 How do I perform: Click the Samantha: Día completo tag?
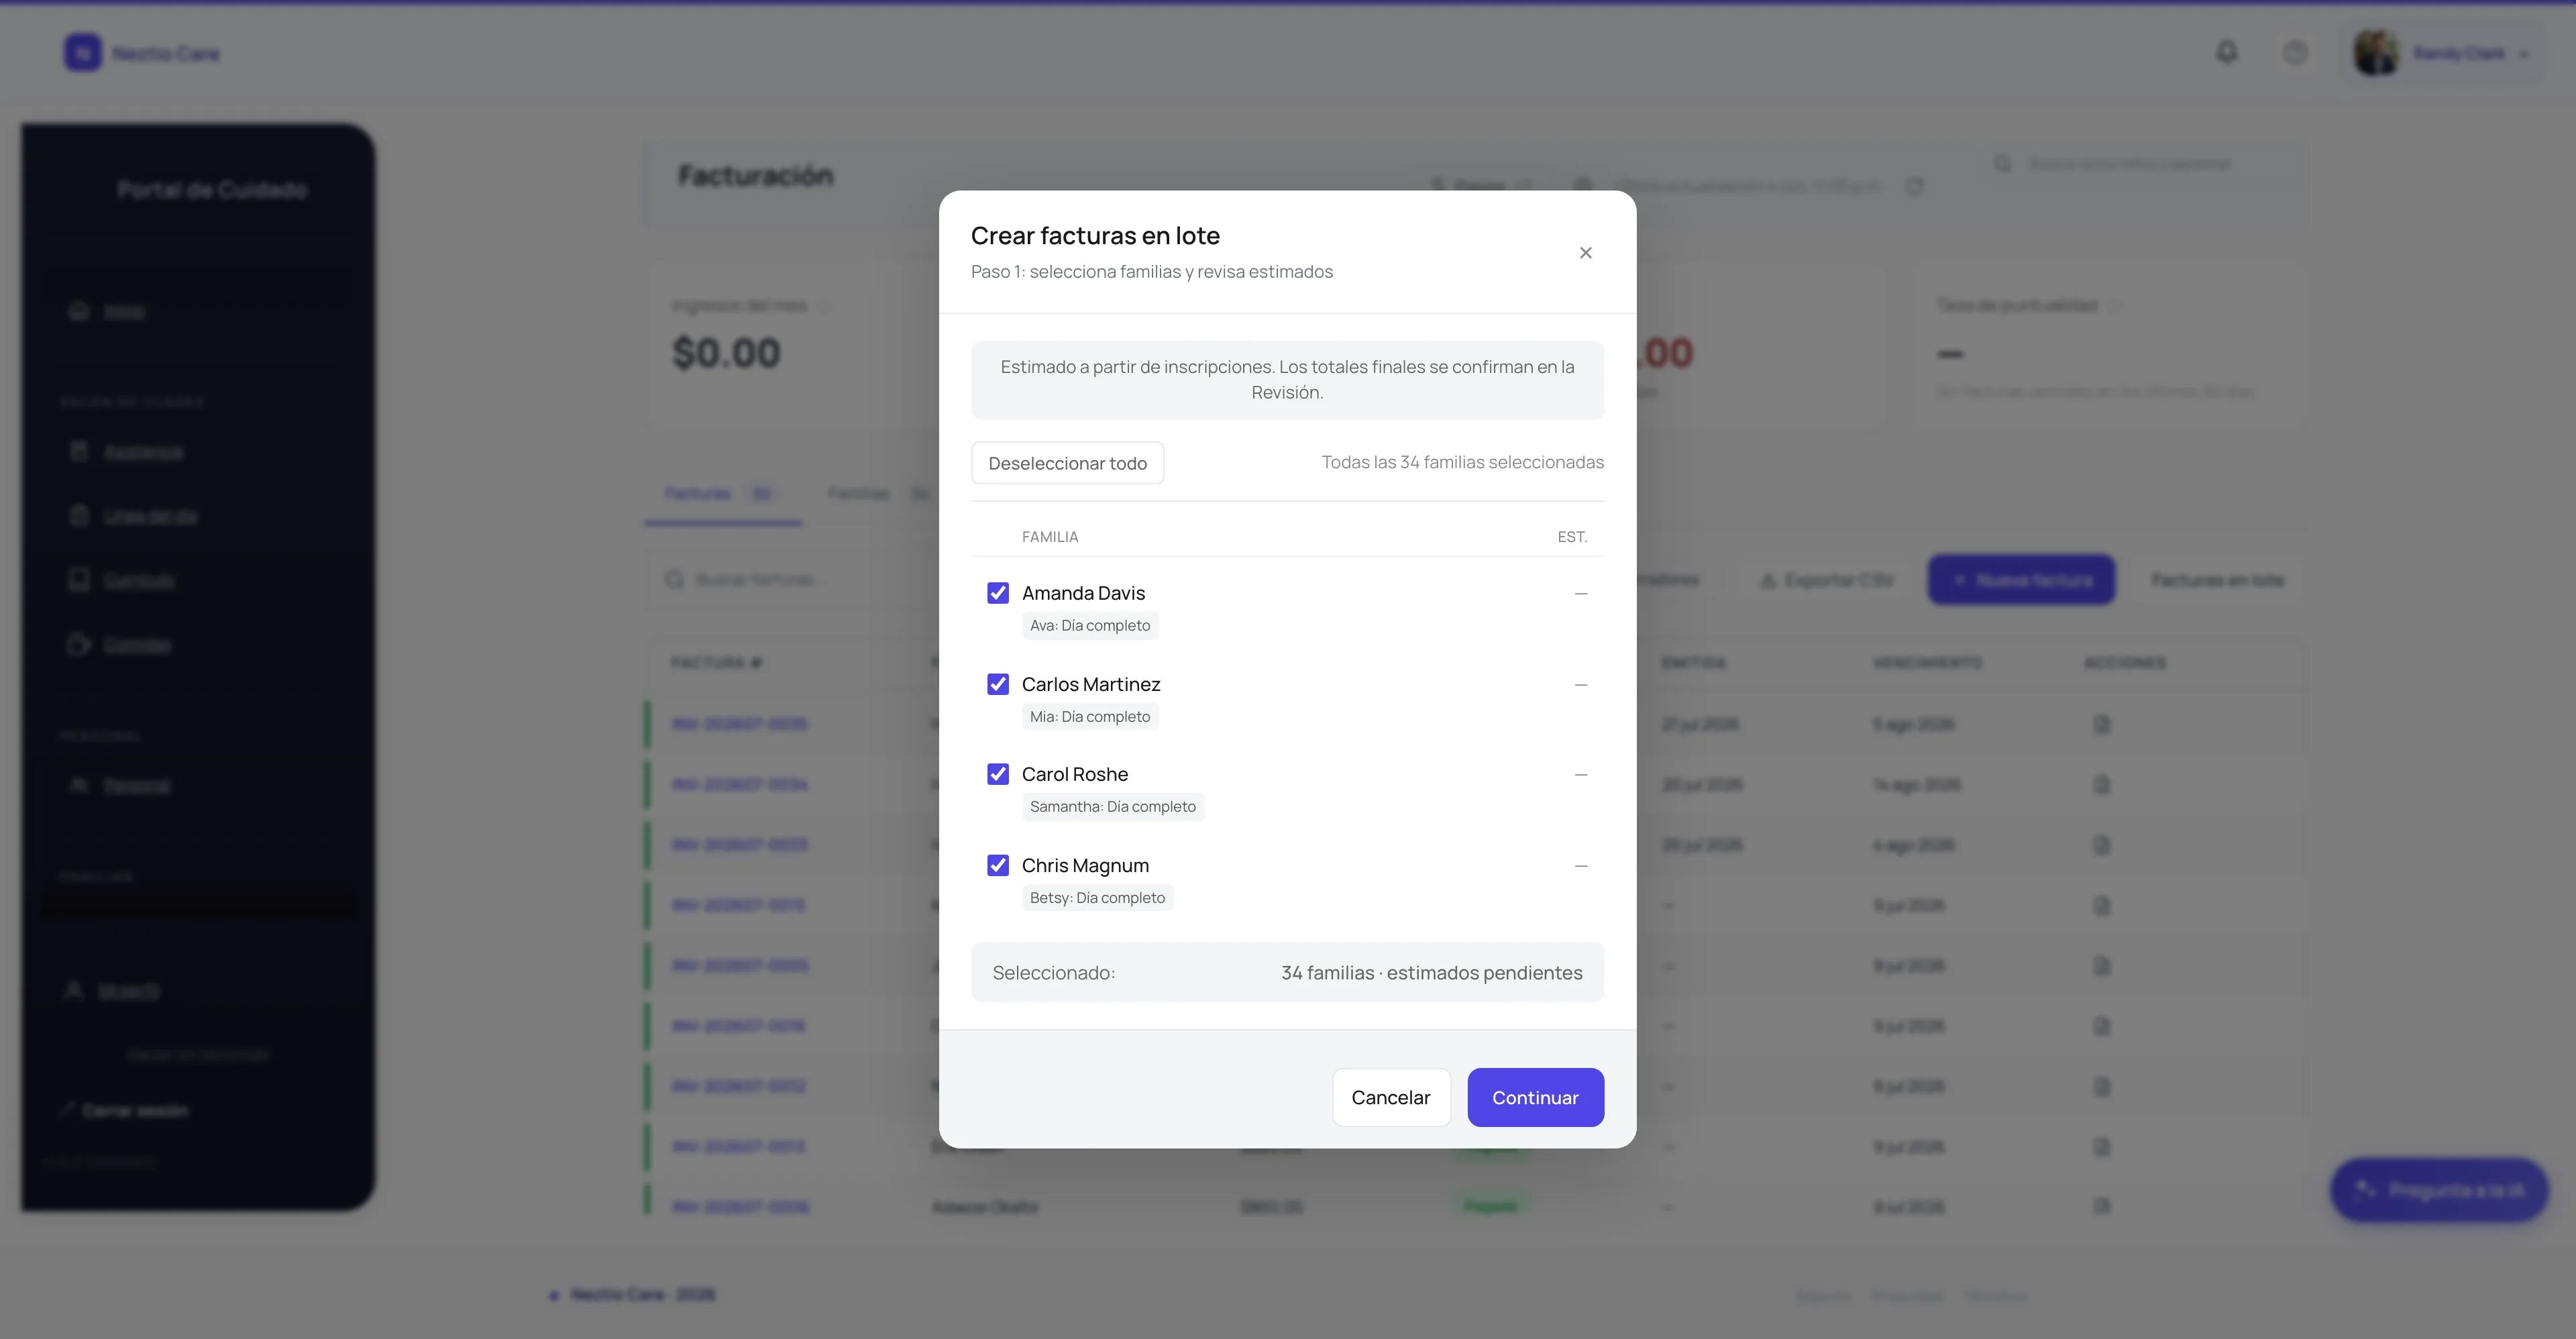click(x=1113, y=806)
